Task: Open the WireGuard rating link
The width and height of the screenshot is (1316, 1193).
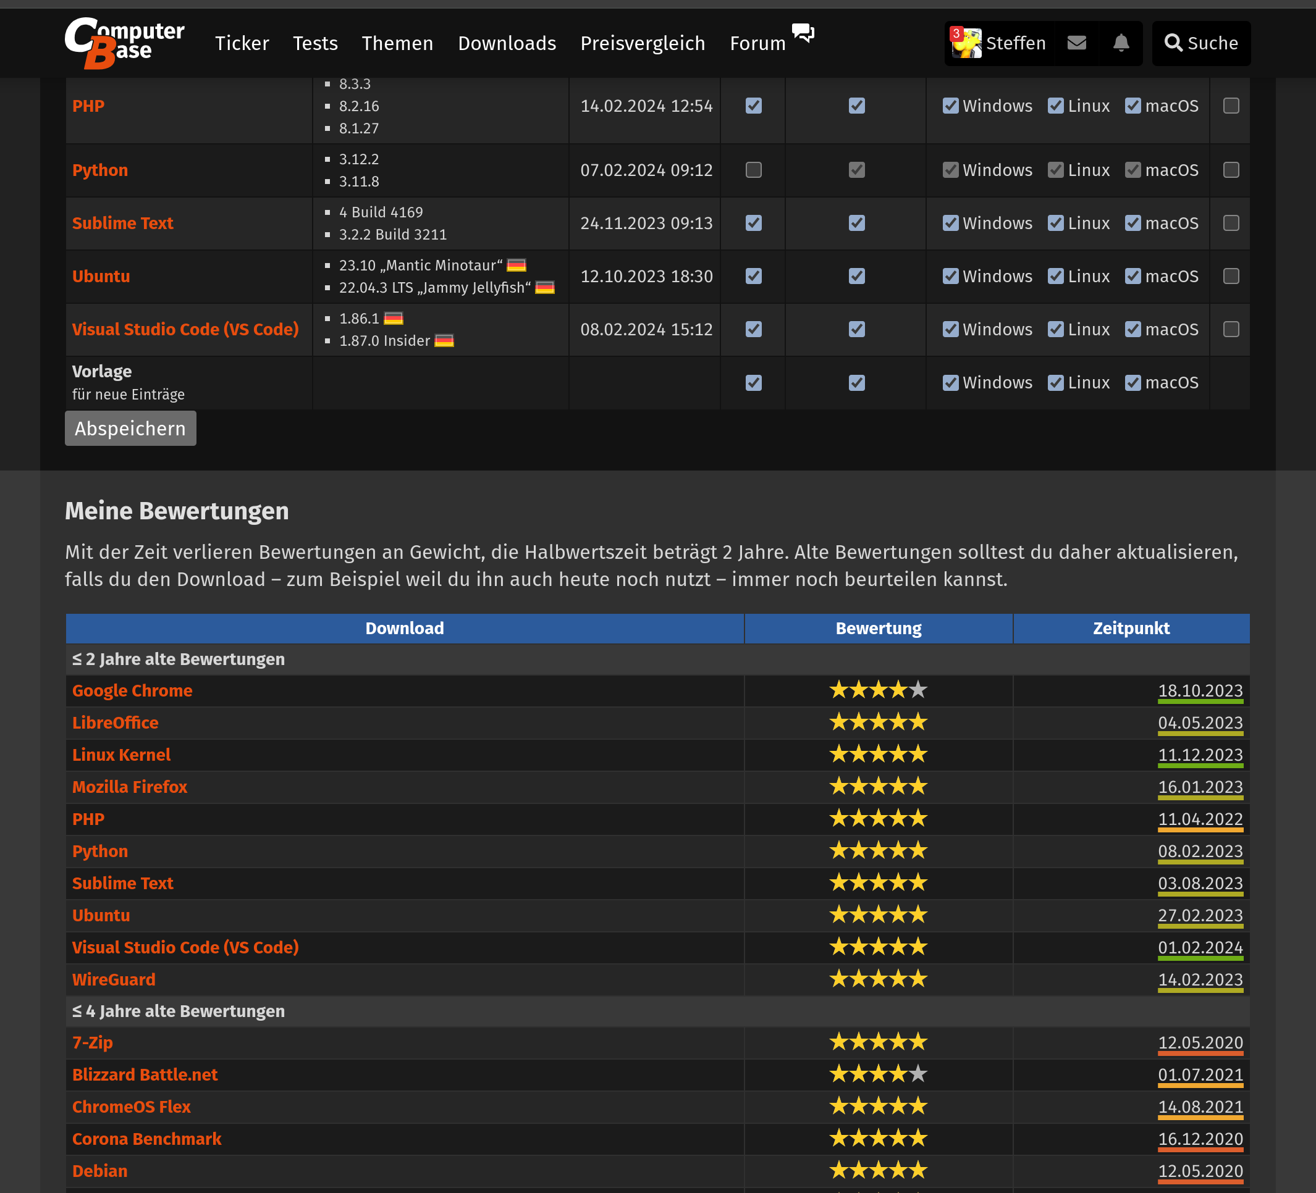Action: pyautogui.click(x=114, y=979)
